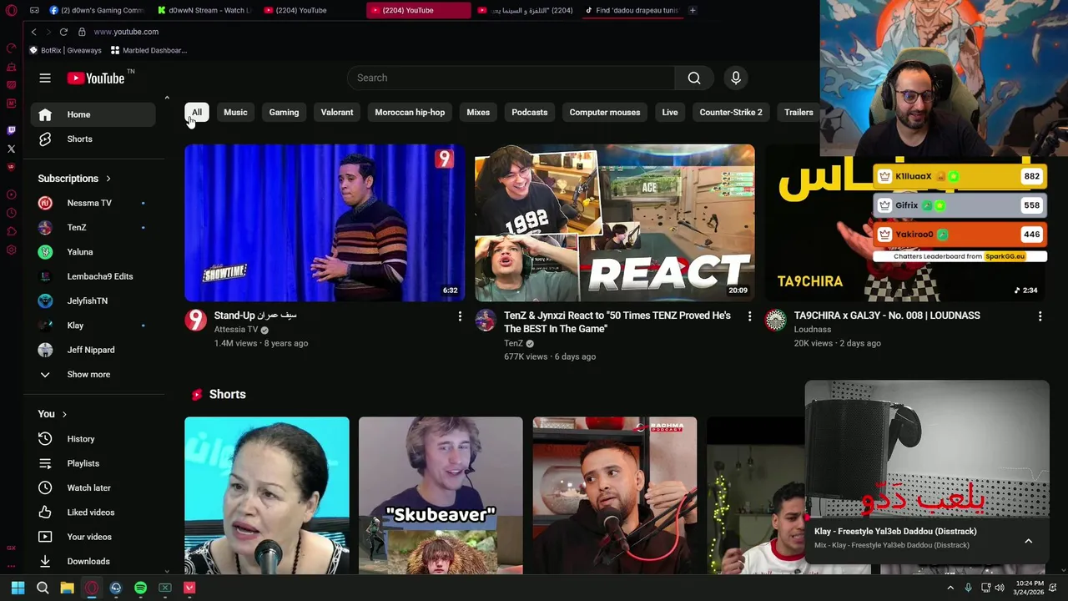Select the Live filter chip
Screen dimensions: 1068x601
(x=670, y=112)
